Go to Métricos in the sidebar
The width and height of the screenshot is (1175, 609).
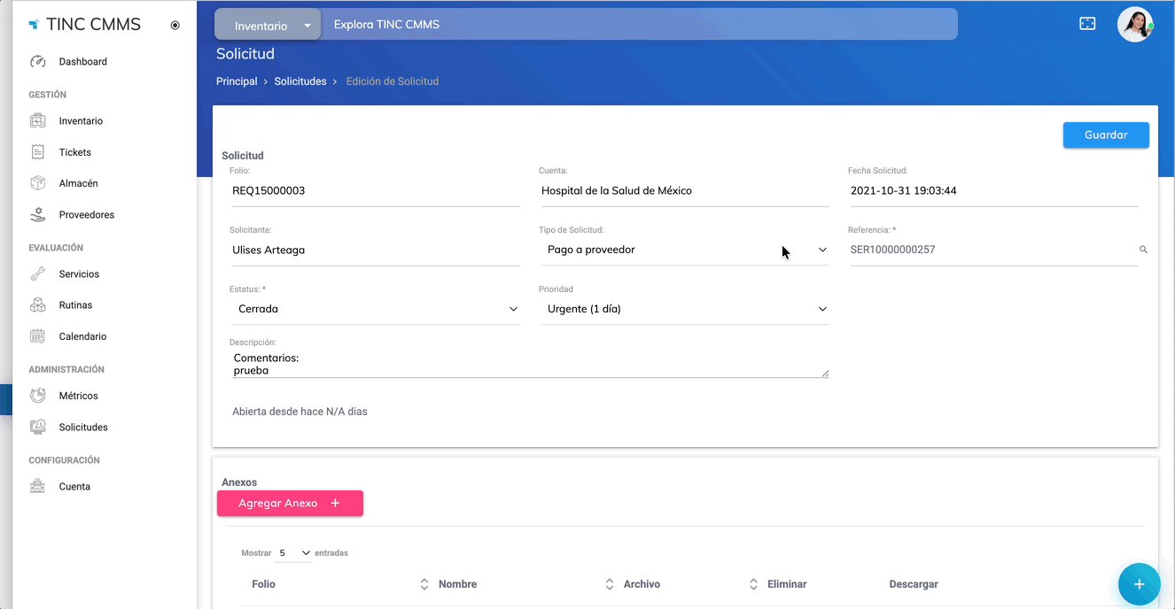(x=78, y=396)
